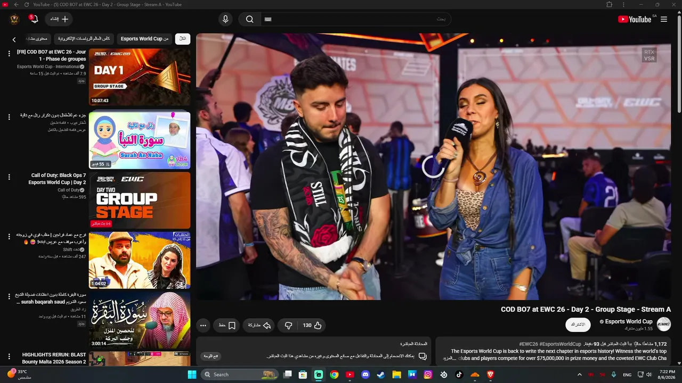
Task: Open Google Chrome from the taskbar
Action: tap(334, 374)
